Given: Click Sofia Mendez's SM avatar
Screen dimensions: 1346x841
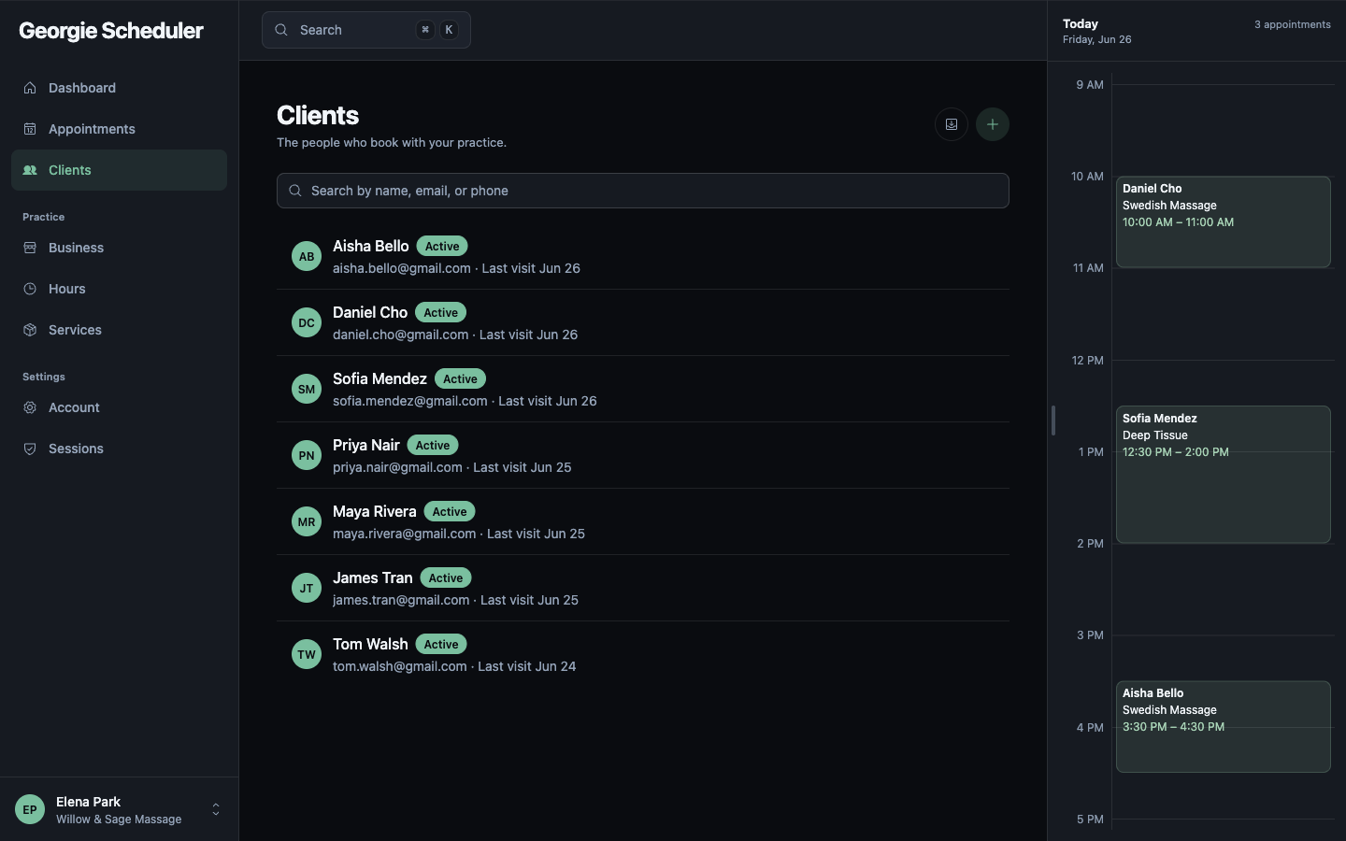Looking at the screenshot, I should click(307, 389).
